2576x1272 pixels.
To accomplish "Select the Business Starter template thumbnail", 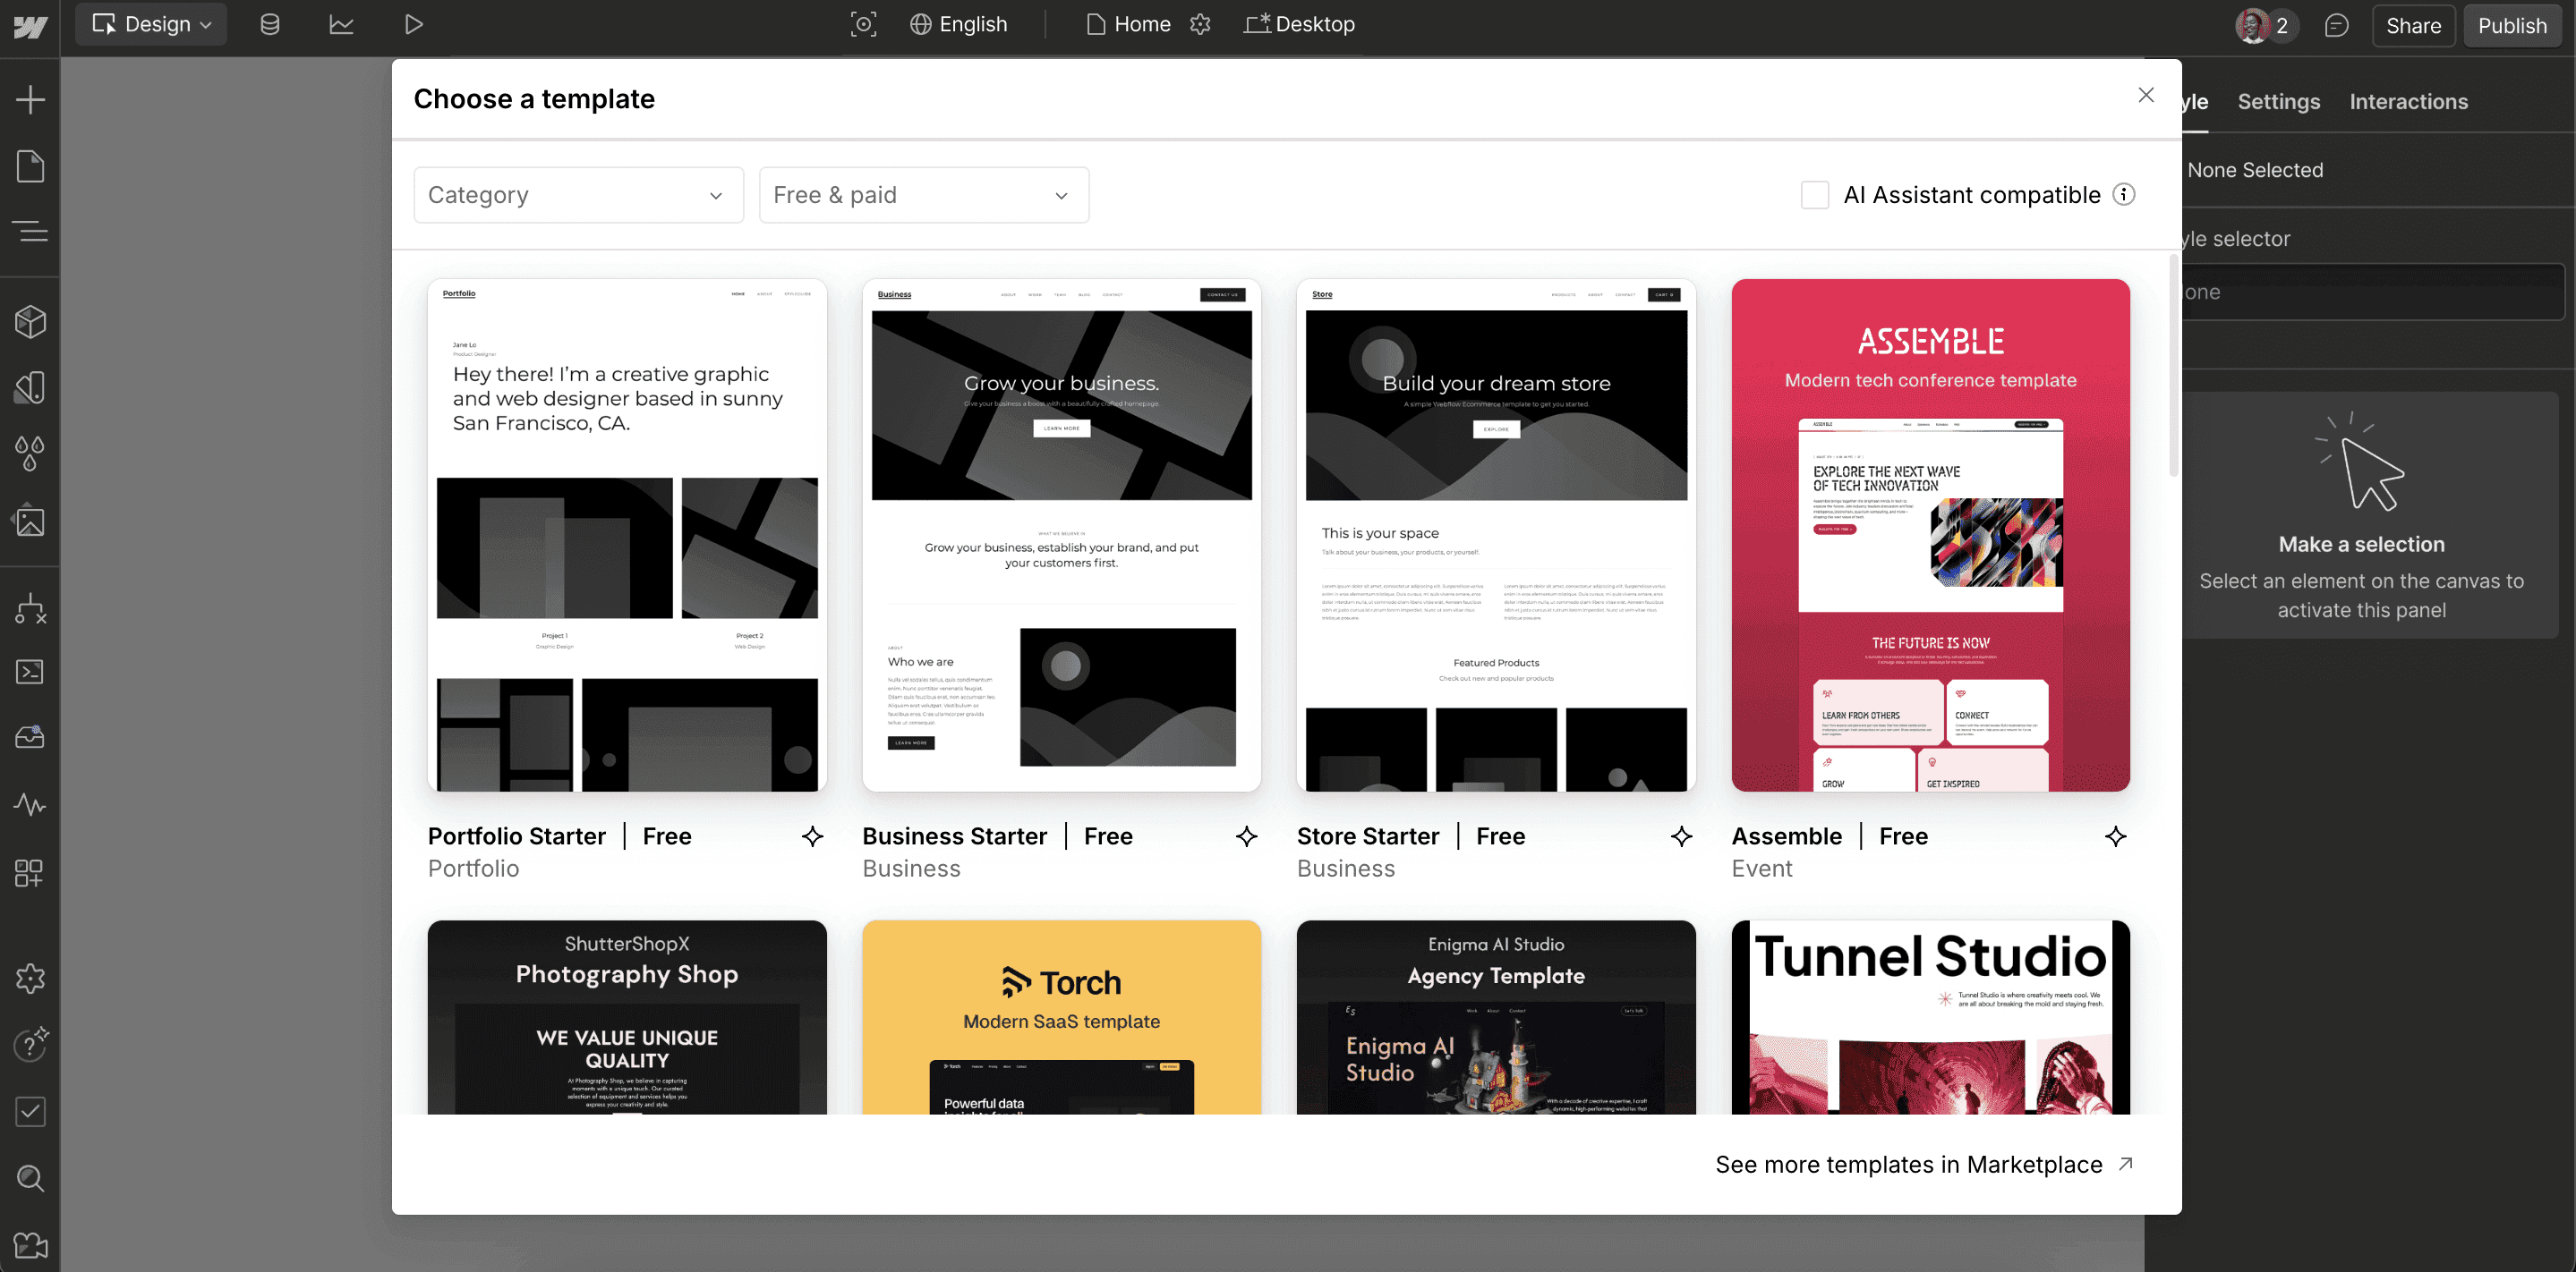I will click(x=1061, y=535).
